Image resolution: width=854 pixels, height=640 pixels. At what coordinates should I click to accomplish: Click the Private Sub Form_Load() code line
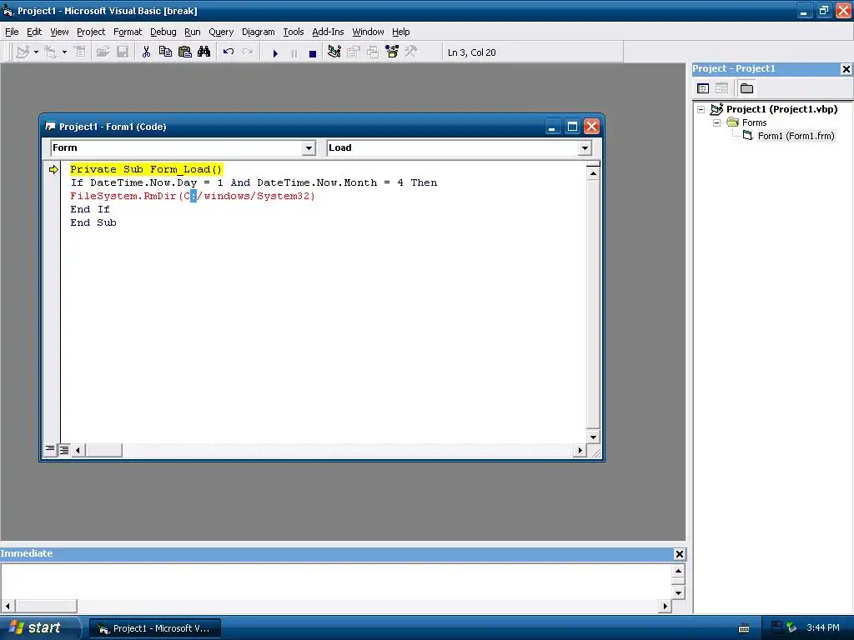pos(146,169)
